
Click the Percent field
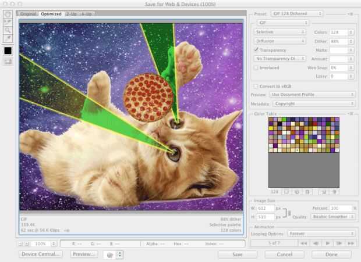click(341, 209)
